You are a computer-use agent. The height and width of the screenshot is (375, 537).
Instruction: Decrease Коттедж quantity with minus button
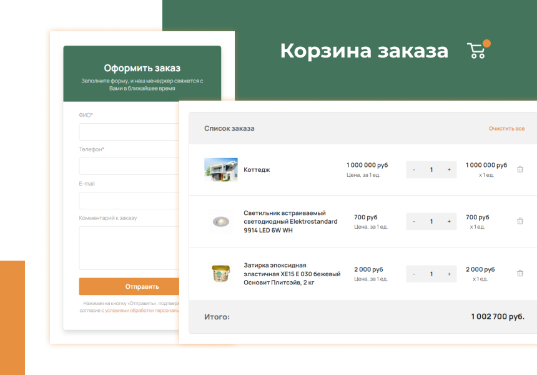click(414, 170)
